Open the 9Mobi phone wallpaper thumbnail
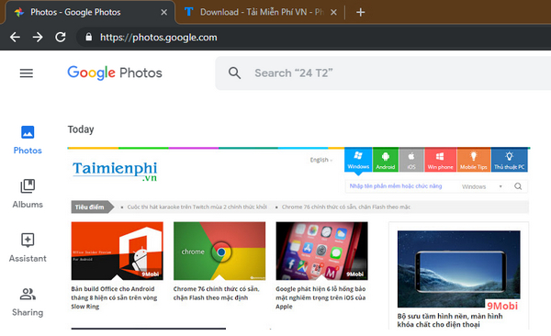Screen dimensions: 551x336 click(458, 269)
